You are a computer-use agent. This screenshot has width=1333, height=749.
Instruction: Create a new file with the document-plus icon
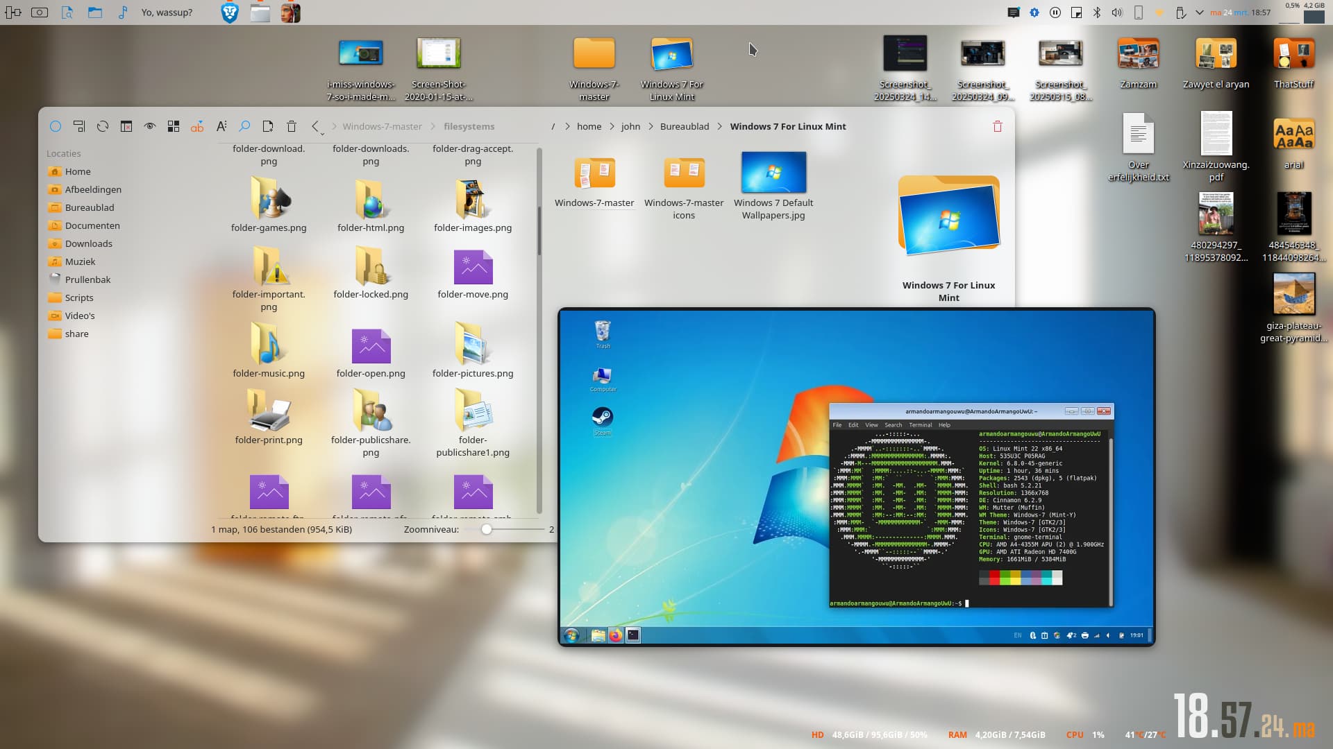[268, 126]
